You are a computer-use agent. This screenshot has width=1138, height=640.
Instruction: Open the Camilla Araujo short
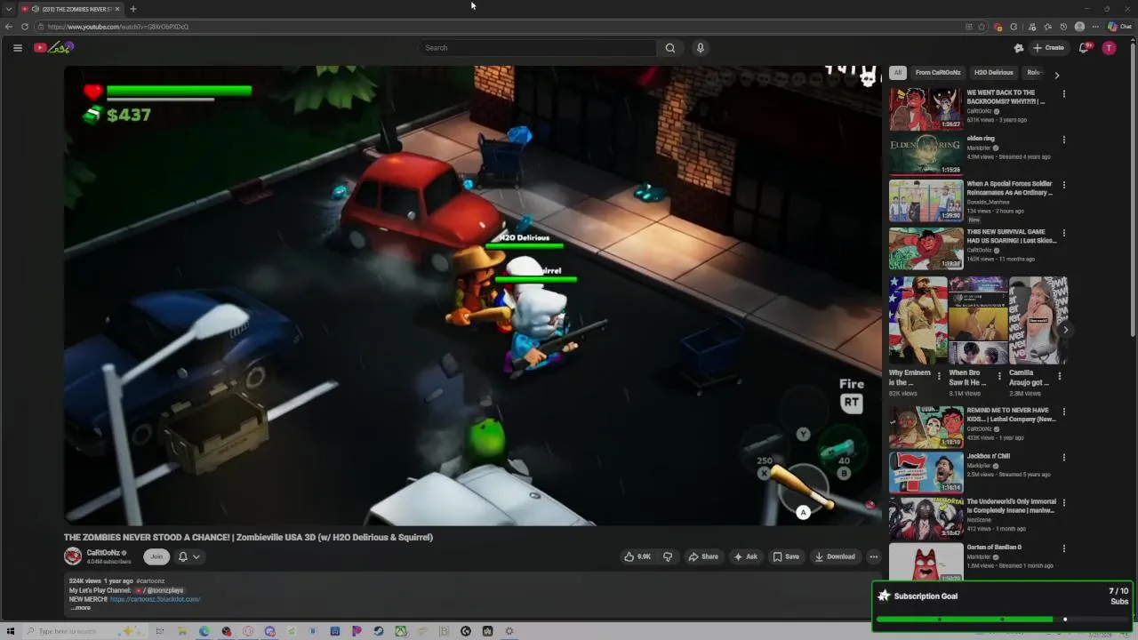point(1038,320)
